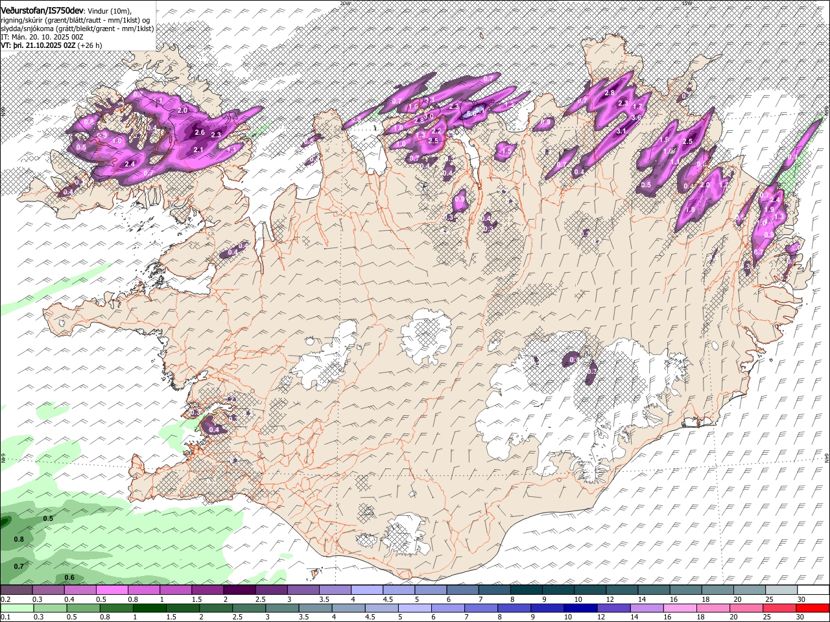This screenshot has width=830, height=622.
Task: Click the Veðurstofan/IS750dev title text
Action: (42, 10)
